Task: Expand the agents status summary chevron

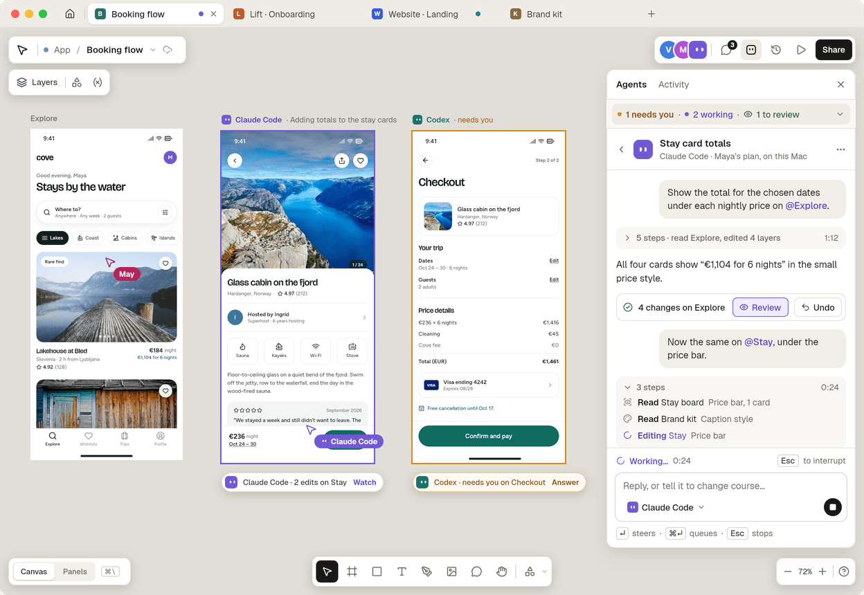Action: point(840,114)
